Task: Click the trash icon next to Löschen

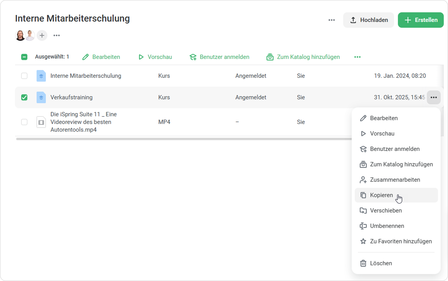Action: coord(363,263)
